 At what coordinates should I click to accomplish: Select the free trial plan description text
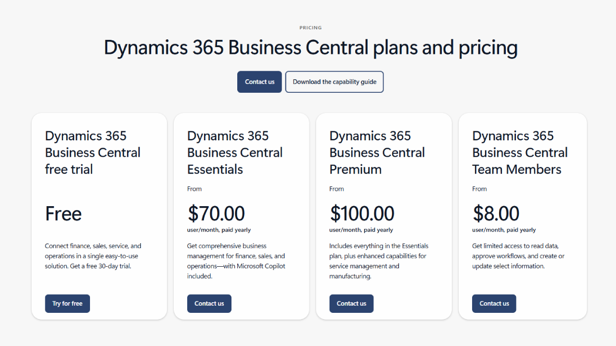[x=93, y=256]
